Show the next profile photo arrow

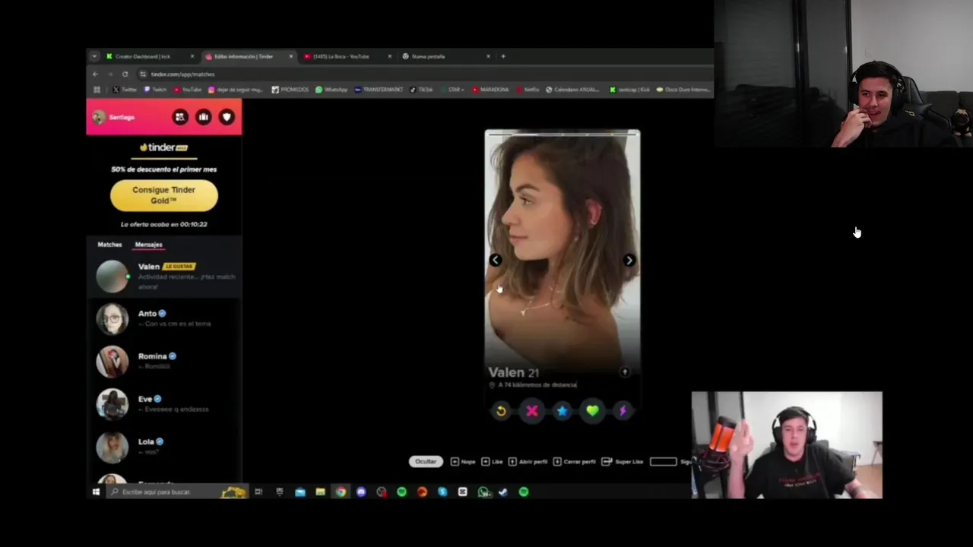point(629,261)
